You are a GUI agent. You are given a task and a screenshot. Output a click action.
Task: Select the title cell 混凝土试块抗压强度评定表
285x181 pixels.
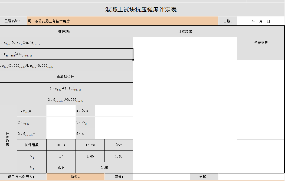tap(141, 10)
